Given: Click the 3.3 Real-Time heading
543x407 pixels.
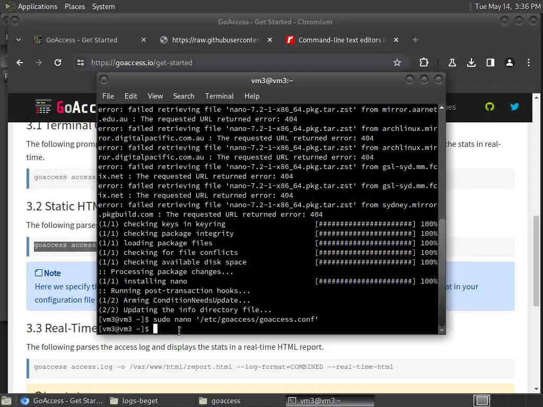Looking at the screenshot, I should (62, 328).
